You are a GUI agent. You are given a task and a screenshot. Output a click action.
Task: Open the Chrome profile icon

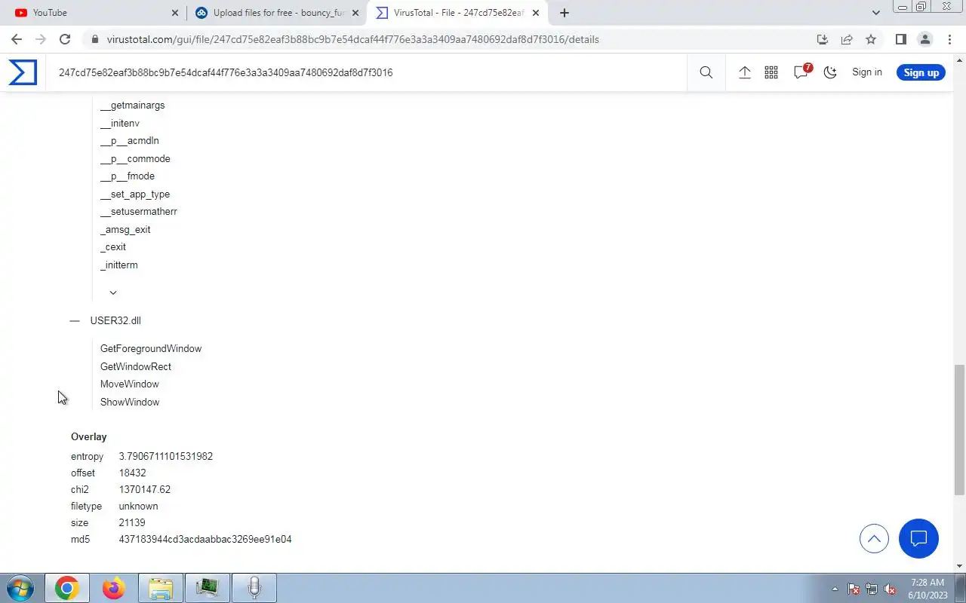[x=925, y=39]
